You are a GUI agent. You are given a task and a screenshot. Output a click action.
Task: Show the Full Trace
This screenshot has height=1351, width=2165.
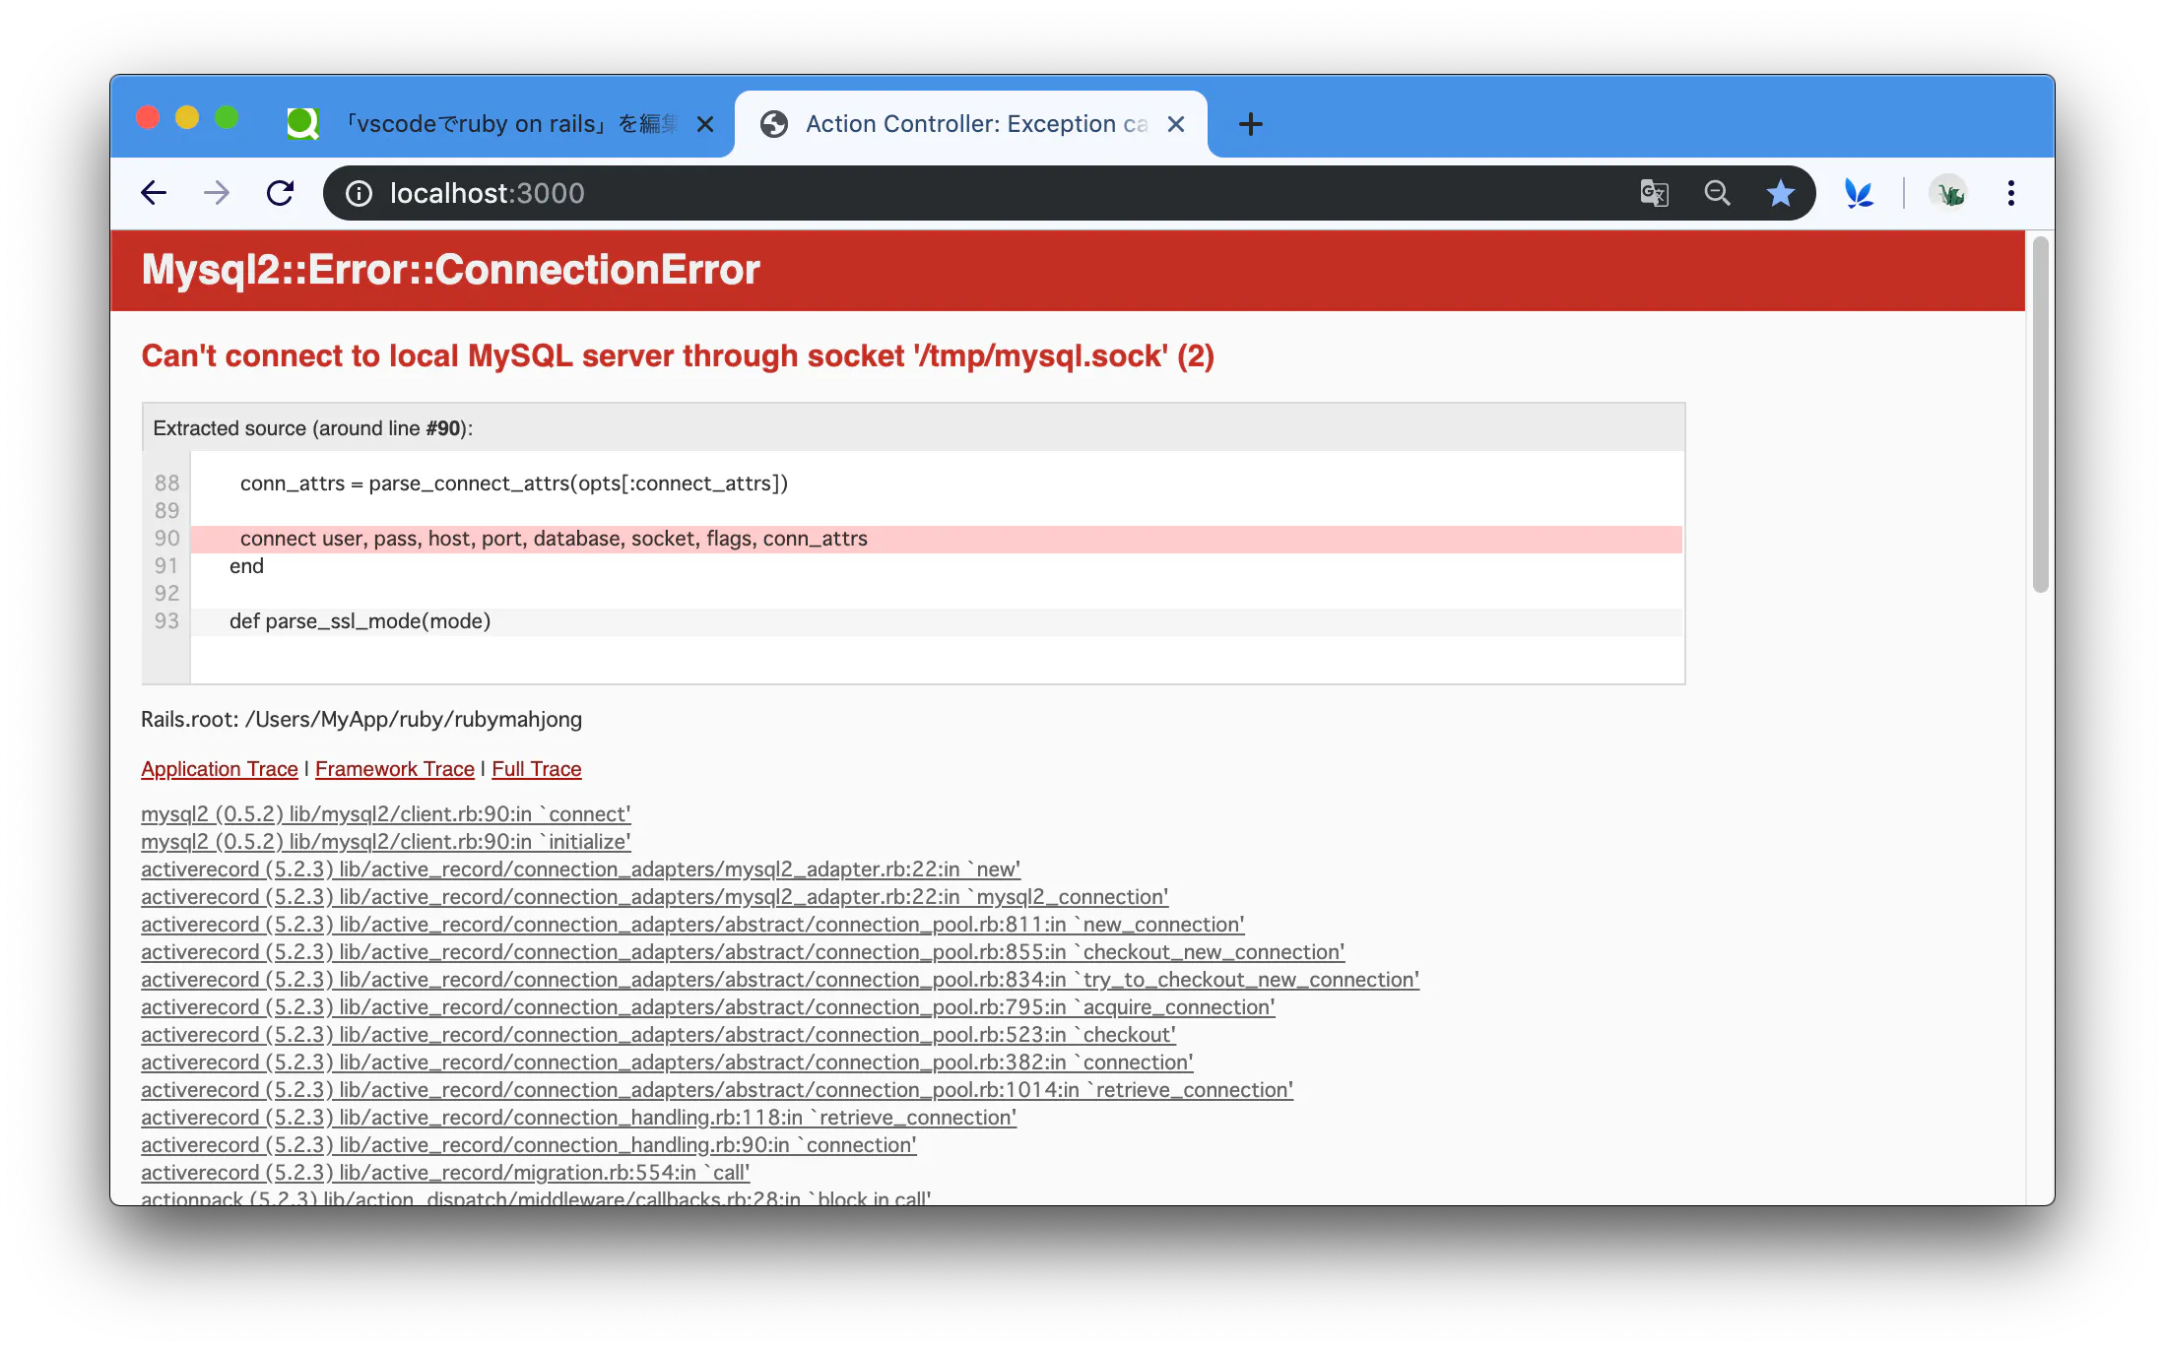point(536,769)
